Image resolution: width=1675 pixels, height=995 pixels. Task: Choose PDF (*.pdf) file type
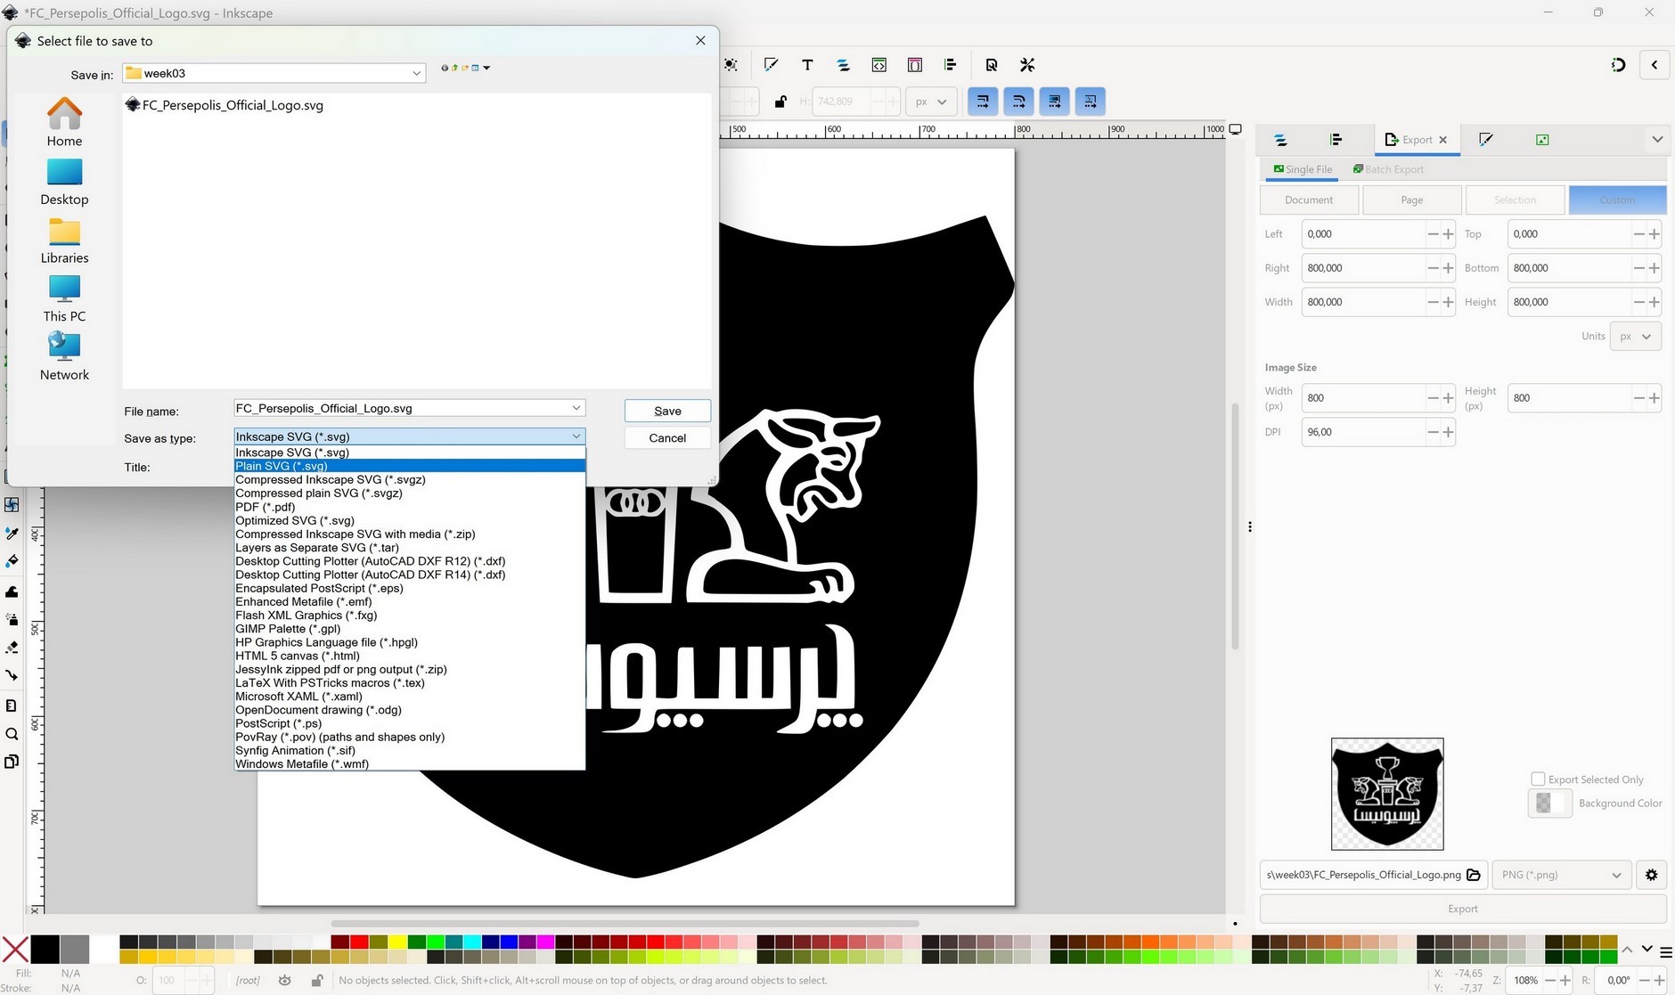(409, 507)
